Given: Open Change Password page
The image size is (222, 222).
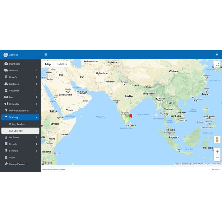Looking at the screenshot, I should (x=18, y=164).
